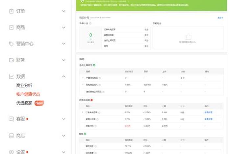Click green status icon beside 违反上架规范 heading
230x154 pixels.
pos(94,65)
